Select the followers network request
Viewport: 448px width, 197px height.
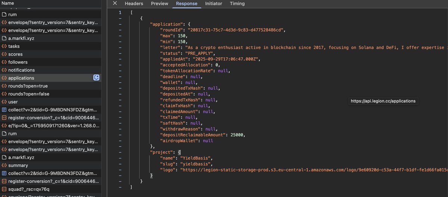[50, 62]
